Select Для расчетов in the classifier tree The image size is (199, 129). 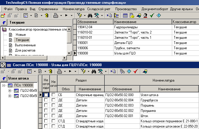pos(25,50)
